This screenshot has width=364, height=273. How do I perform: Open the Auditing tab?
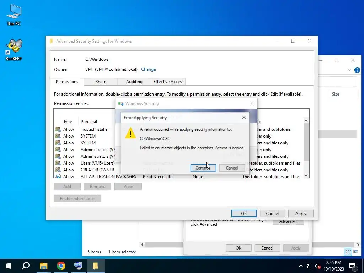(134, 82)
